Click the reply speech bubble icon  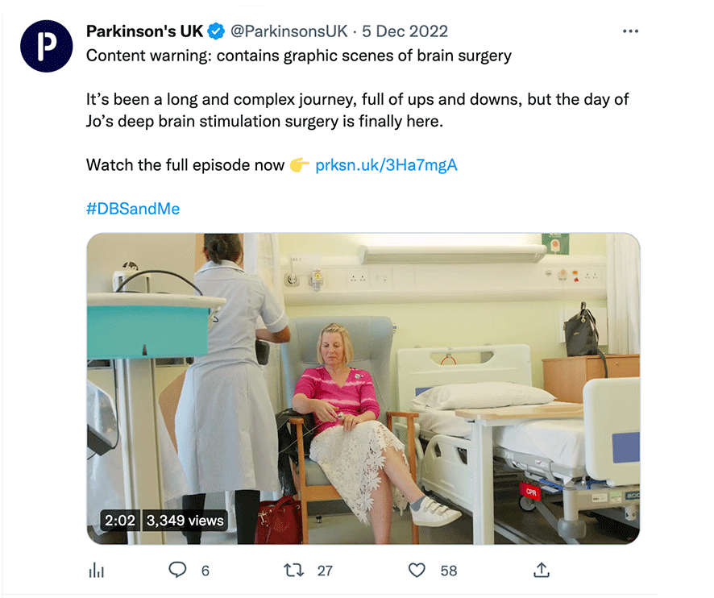point(177,571)
